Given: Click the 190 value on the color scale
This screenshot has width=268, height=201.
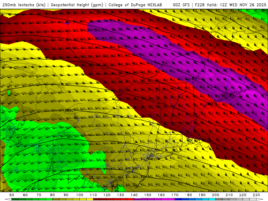Looking at the screenshot, I should tap(202, 195).
